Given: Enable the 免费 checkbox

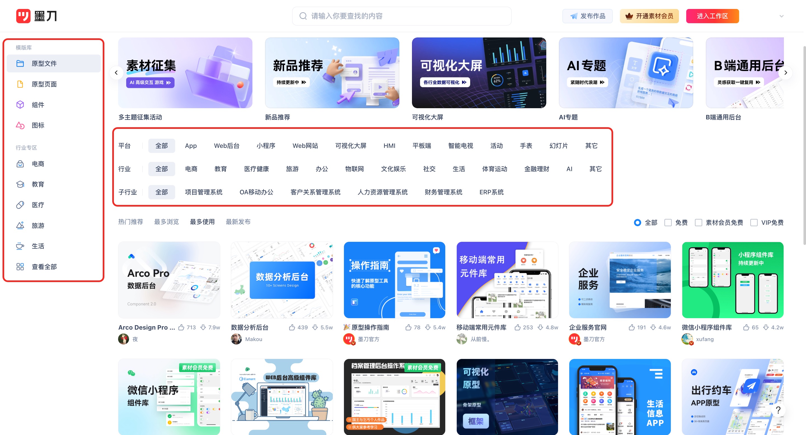Looking at the screenshot, I should click(668, 223).
